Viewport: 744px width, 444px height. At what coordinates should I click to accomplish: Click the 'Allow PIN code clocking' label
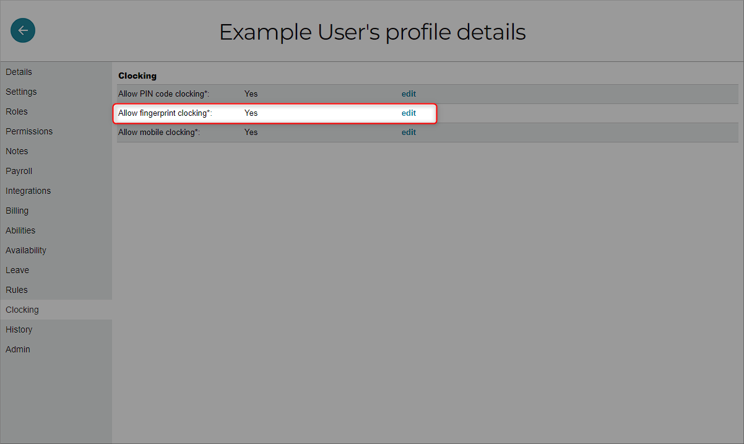click(164, 94)
